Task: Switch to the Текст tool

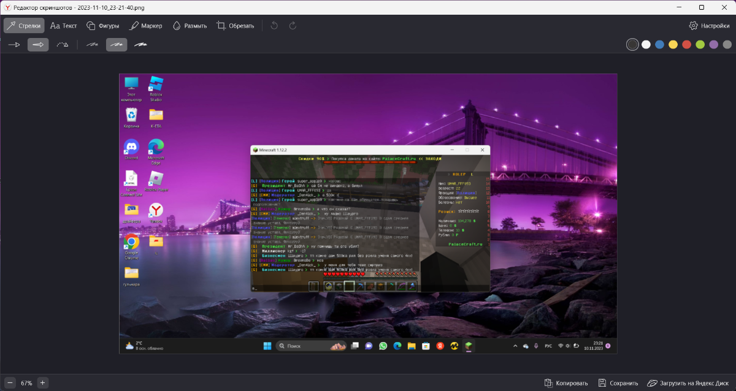Action: (64, 26)
